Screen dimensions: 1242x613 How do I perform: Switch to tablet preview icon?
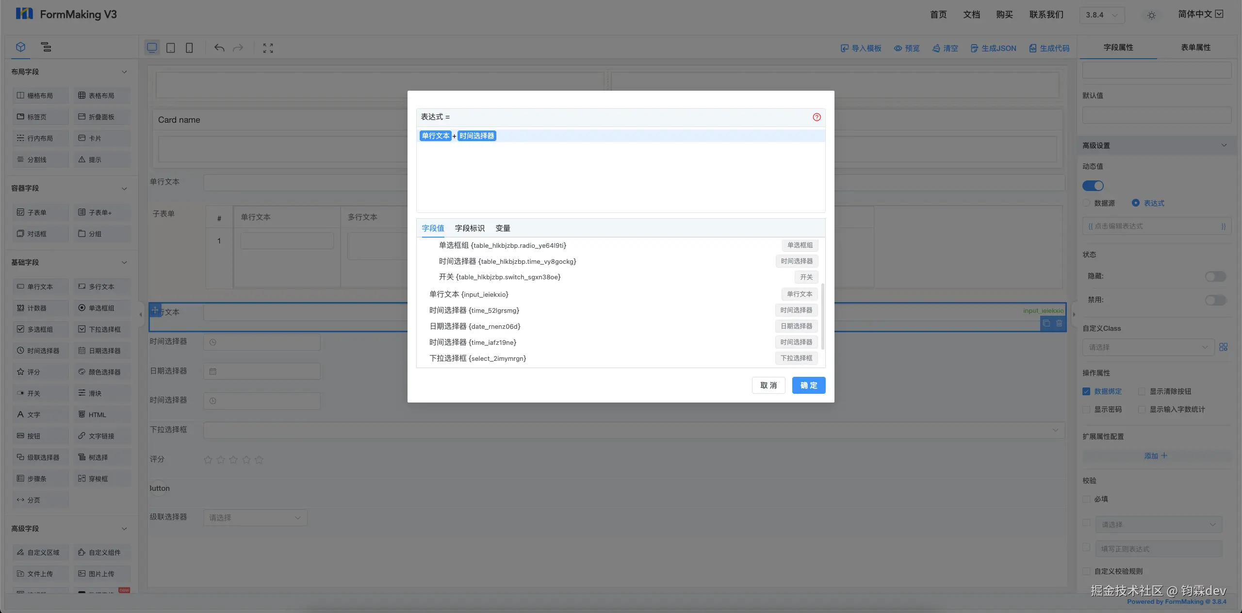(171, 48)
